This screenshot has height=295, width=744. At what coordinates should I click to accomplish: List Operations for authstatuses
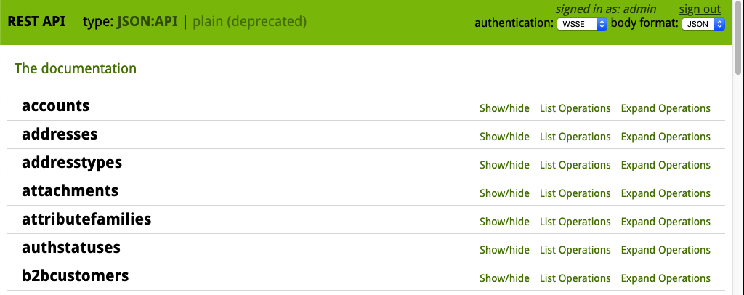click(x=575, y=250)
